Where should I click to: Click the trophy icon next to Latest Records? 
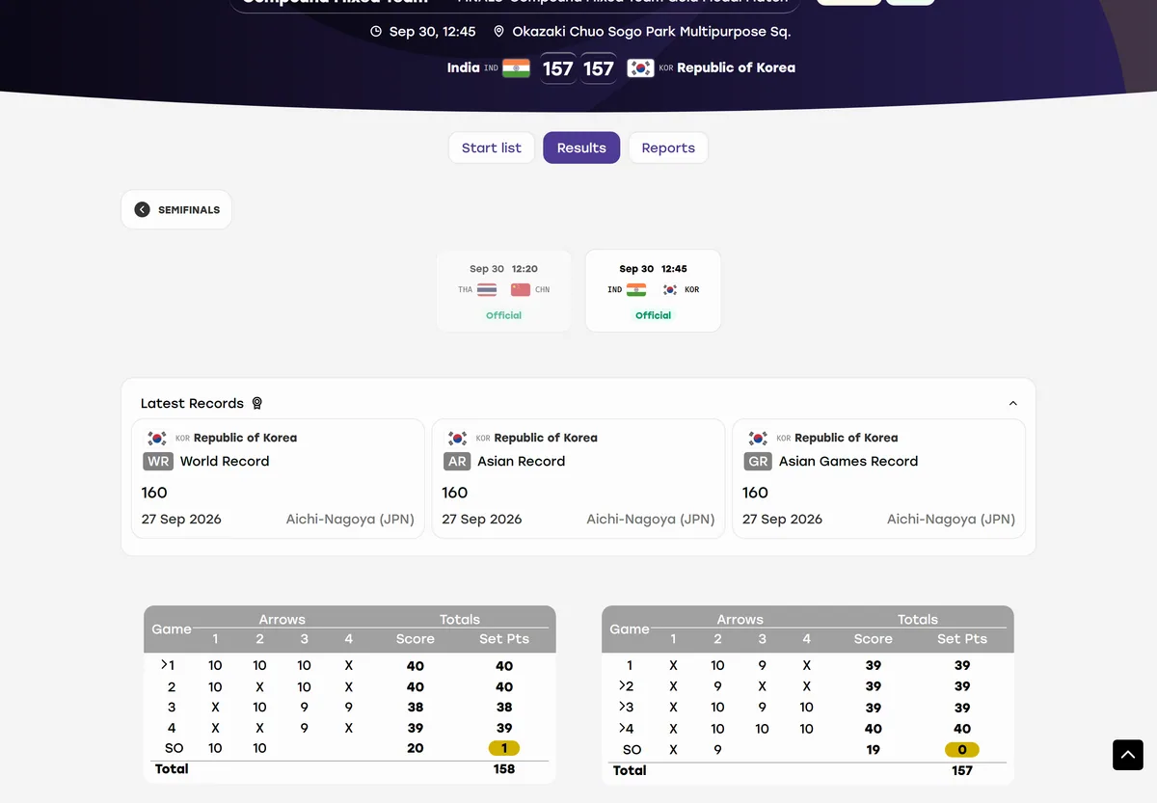[256, 403]
